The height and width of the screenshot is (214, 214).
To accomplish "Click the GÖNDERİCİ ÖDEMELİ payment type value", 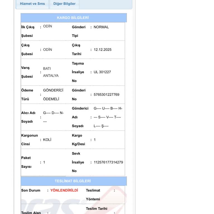I will coord(53,94).
